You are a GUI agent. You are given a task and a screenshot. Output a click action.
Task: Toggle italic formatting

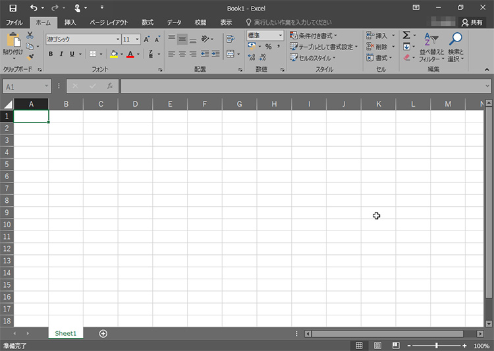click(x=61, y=54)
